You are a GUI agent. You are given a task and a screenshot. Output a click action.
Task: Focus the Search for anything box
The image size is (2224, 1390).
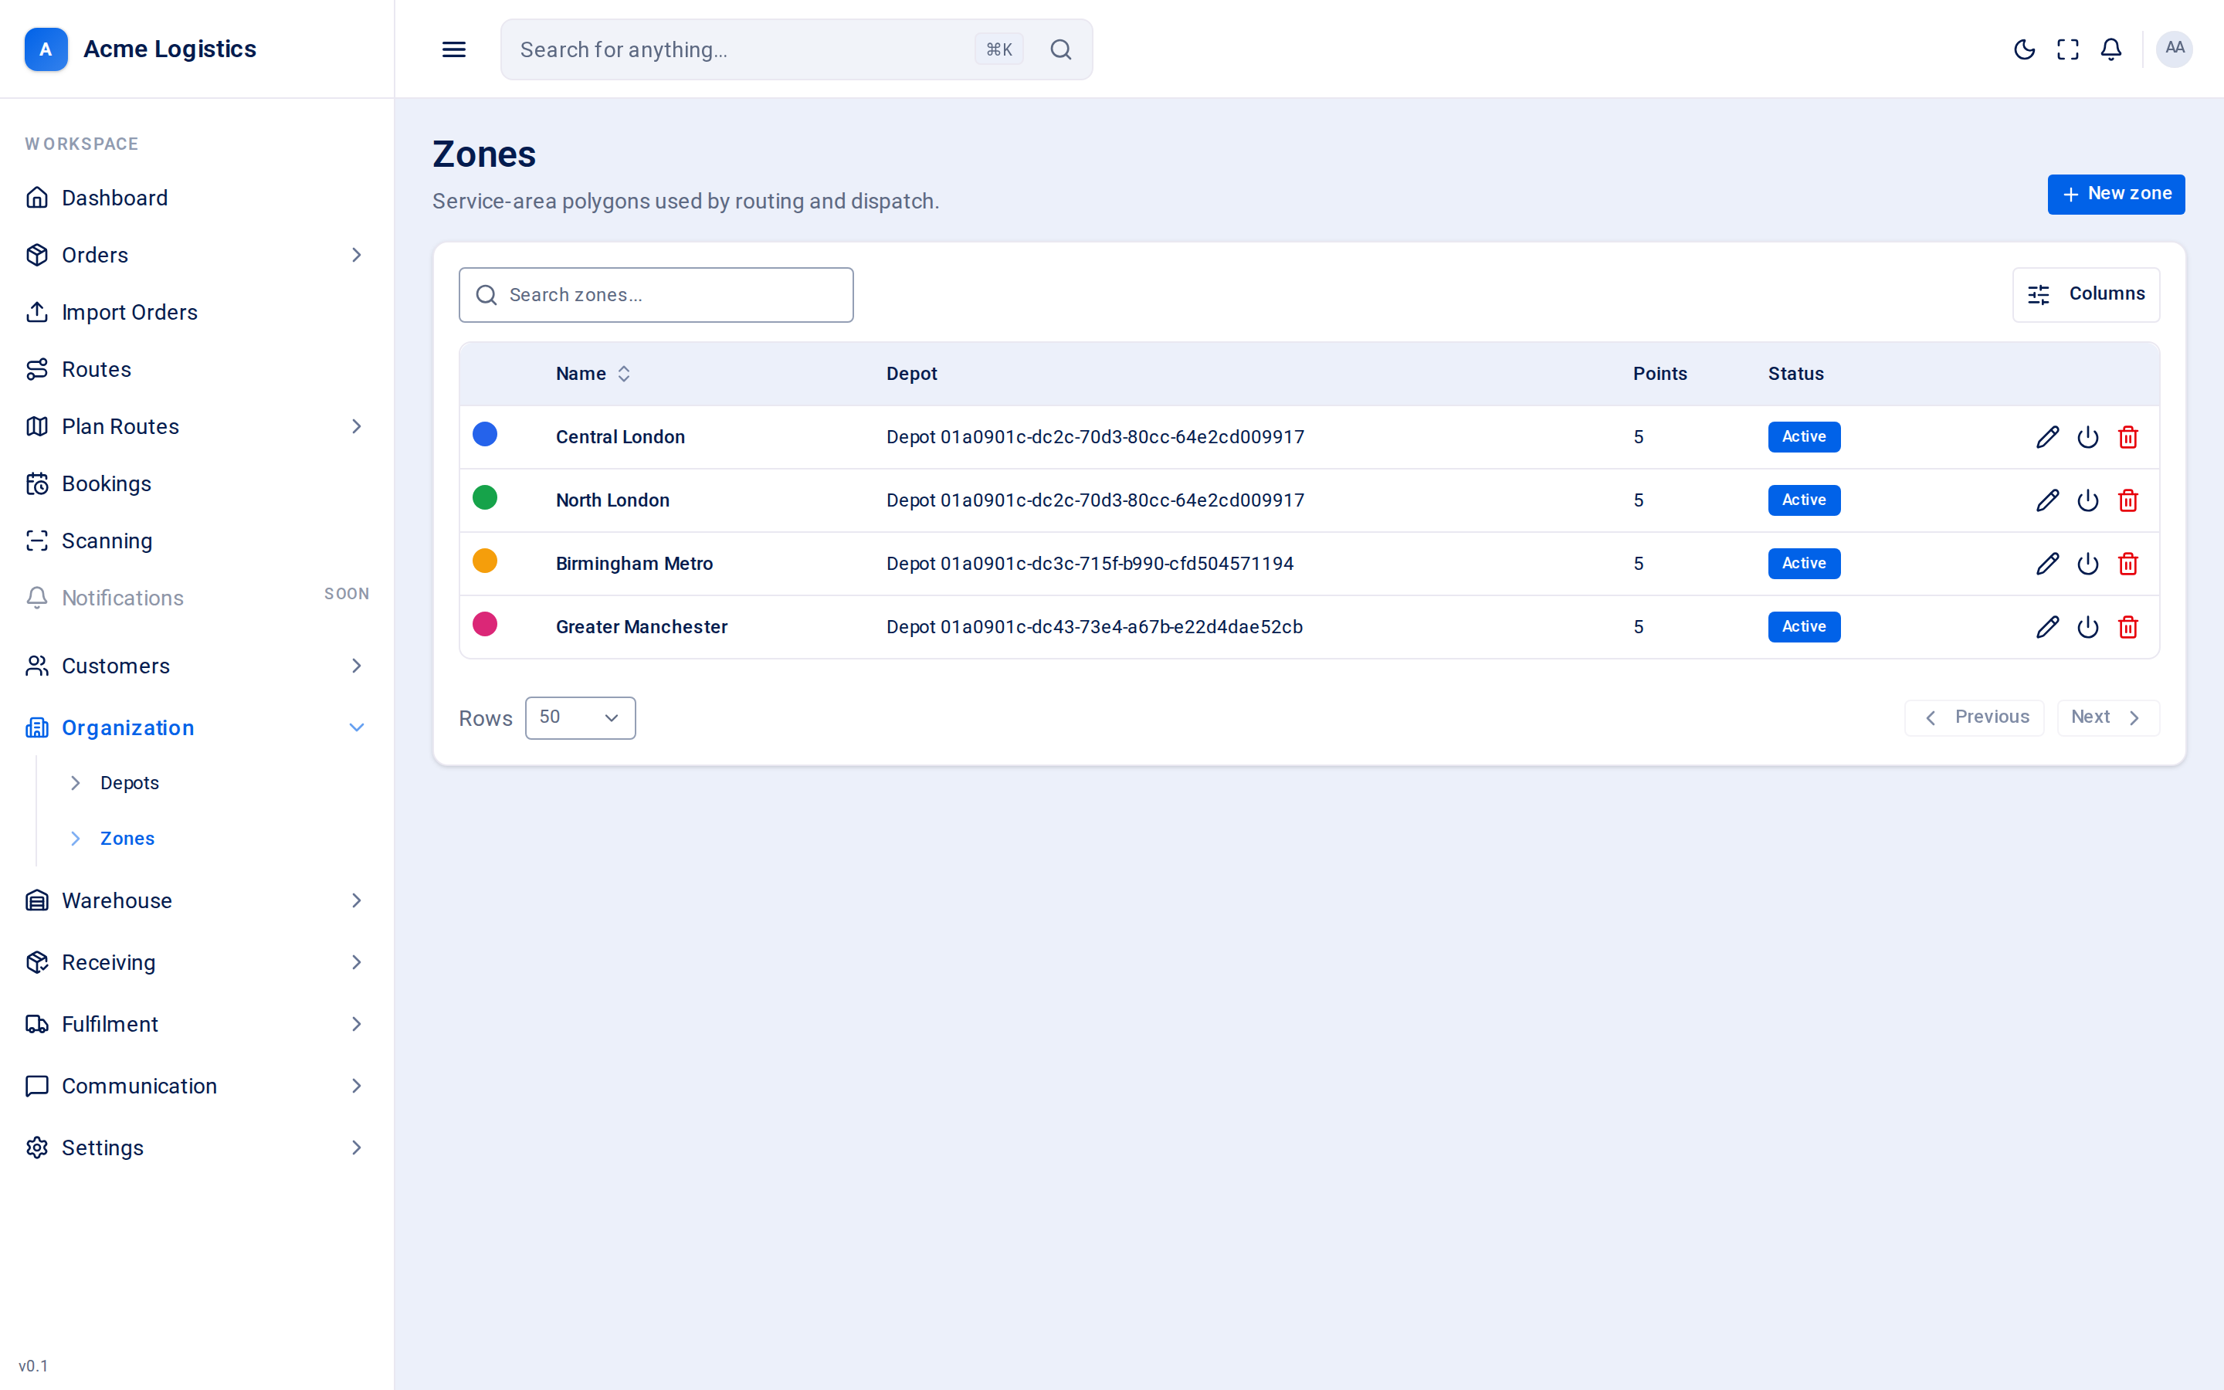point(796,49)
